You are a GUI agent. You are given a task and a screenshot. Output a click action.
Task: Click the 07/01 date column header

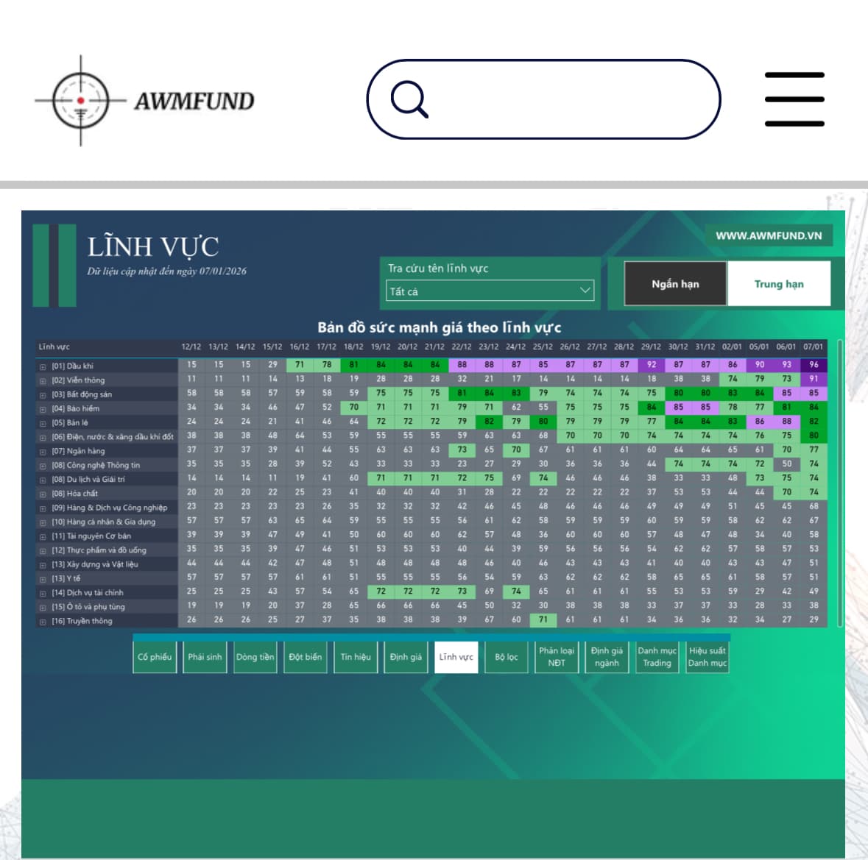pos(814,347)
